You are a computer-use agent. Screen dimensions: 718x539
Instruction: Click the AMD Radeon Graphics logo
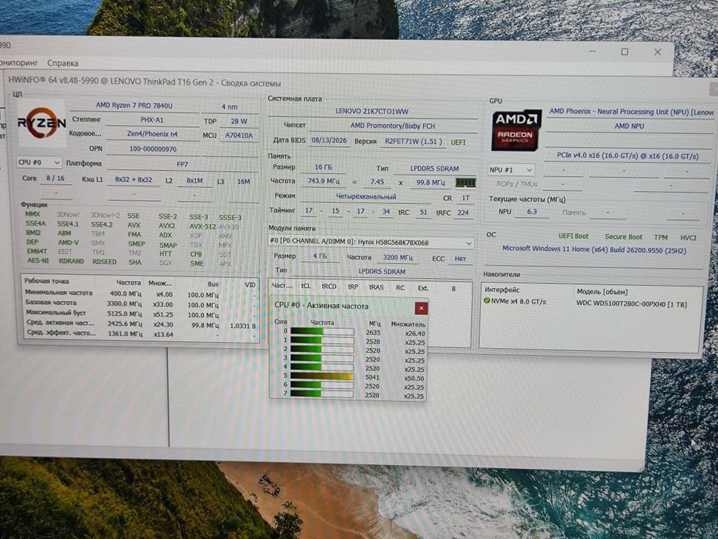point(515,130)
